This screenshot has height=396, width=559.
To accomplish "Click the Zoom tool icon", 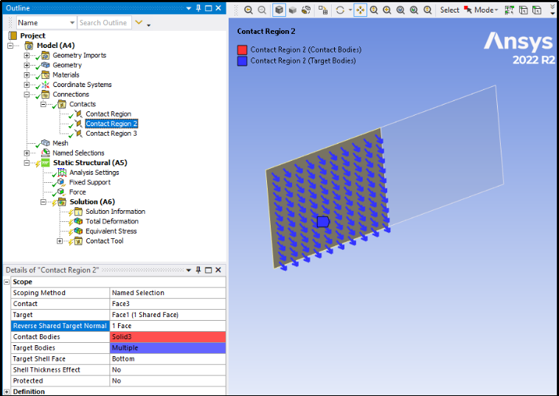I will [374, 10].
